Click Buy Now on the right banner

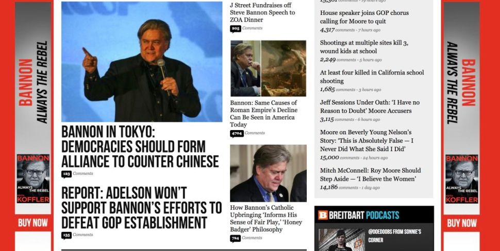coord(462,223)
